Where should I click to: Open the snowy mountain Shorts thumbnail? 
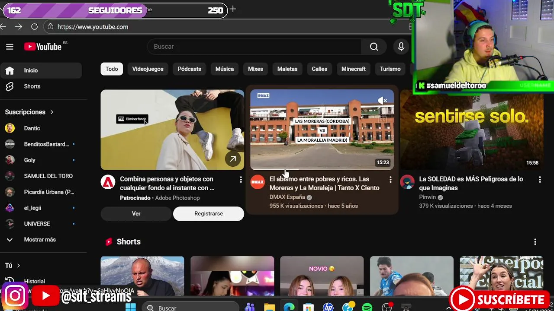(142, 276)
